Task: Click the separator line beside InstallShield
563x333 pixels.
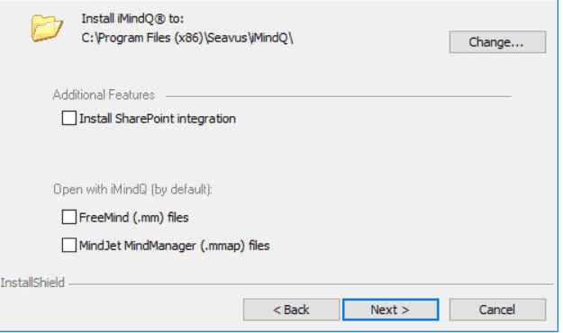Action: click(311, 284)
